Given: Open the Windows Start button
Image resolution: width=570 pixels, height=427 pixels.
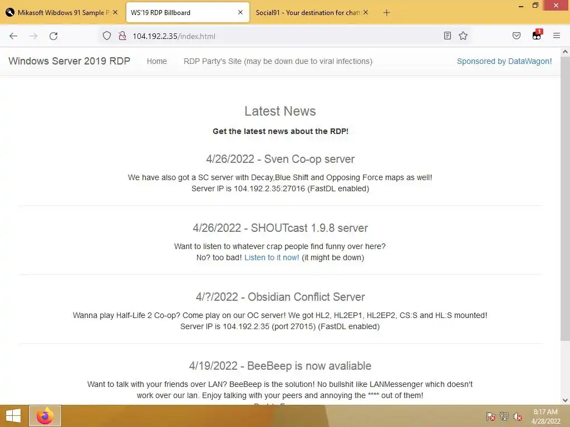Looking at the screenshot, I should pyautogui.click(x=13, y=416).
